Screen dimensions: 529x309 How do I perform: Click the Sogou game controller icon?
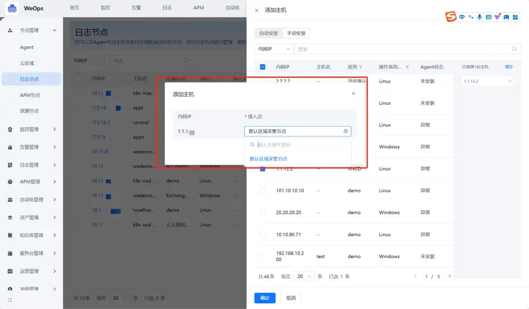click(506, 17)
